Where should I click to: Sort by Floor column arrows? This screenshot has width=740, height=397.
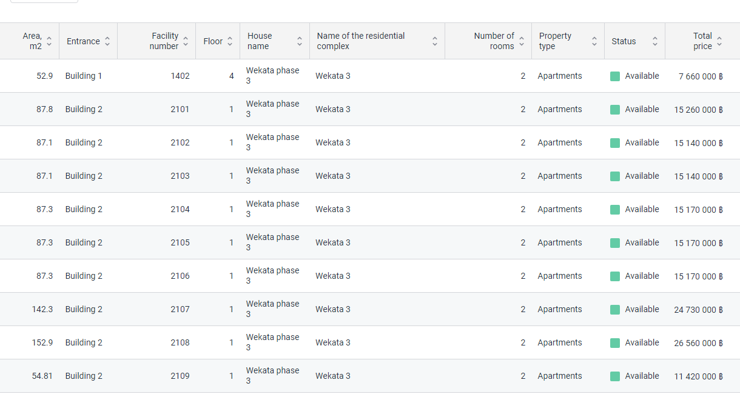point(230,41)
